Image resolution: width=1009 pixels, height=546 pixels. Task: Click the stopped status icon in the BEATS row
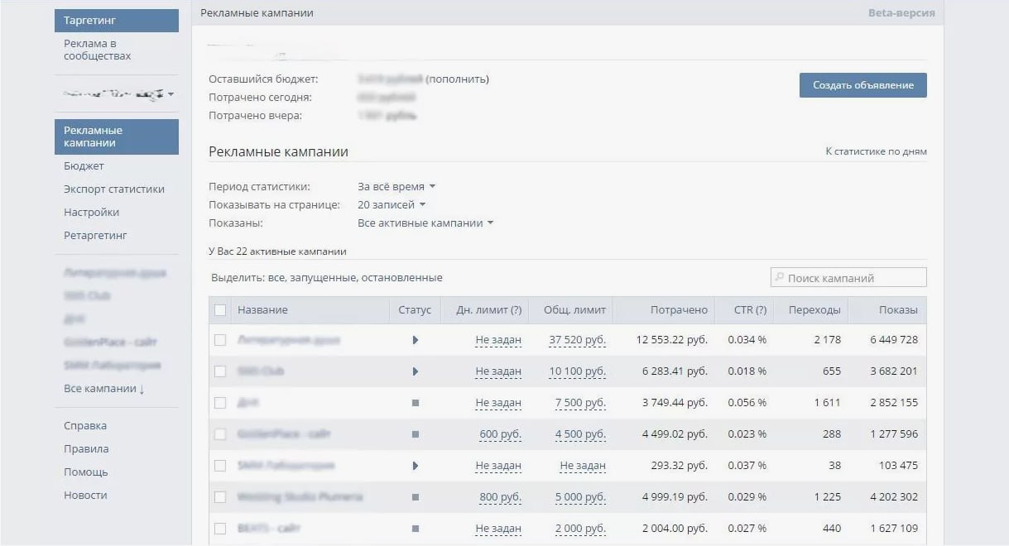415,529
